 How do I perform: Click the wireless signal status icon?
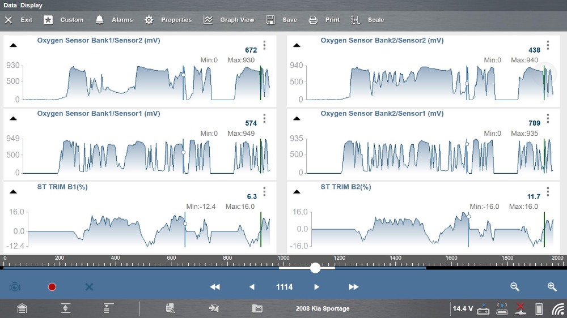pos(558,309)
